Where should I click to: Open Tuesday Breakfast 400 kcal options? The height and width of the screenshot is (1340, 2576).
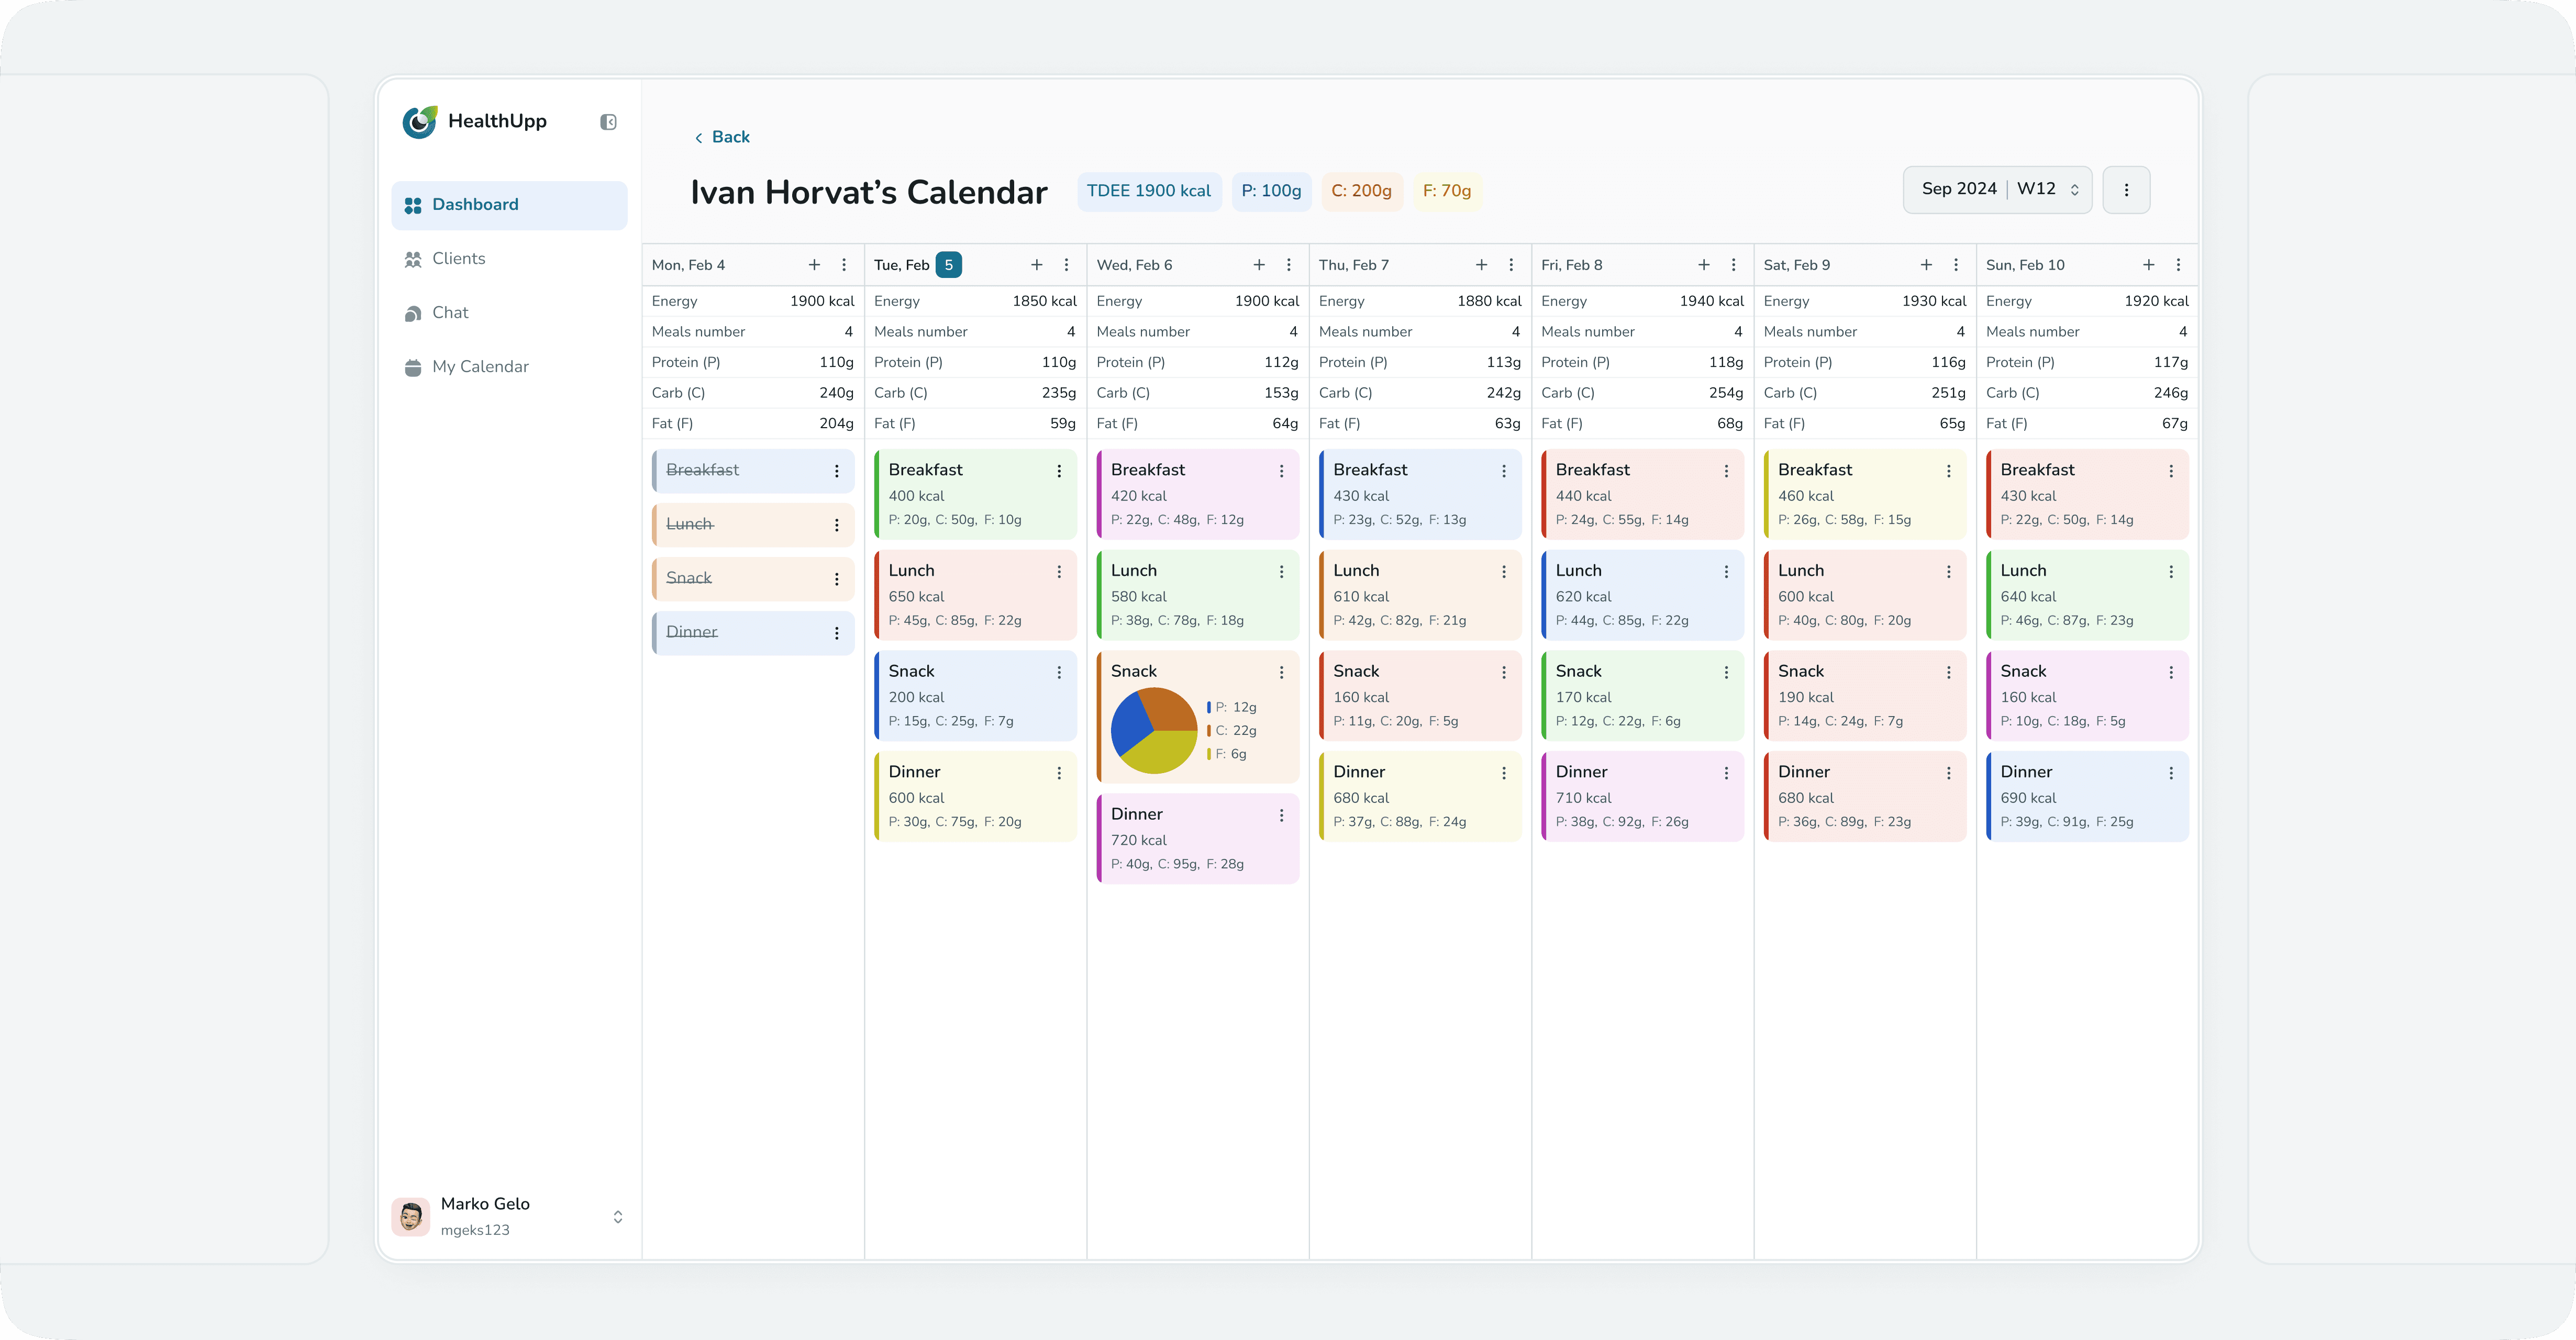point(1059,471)
